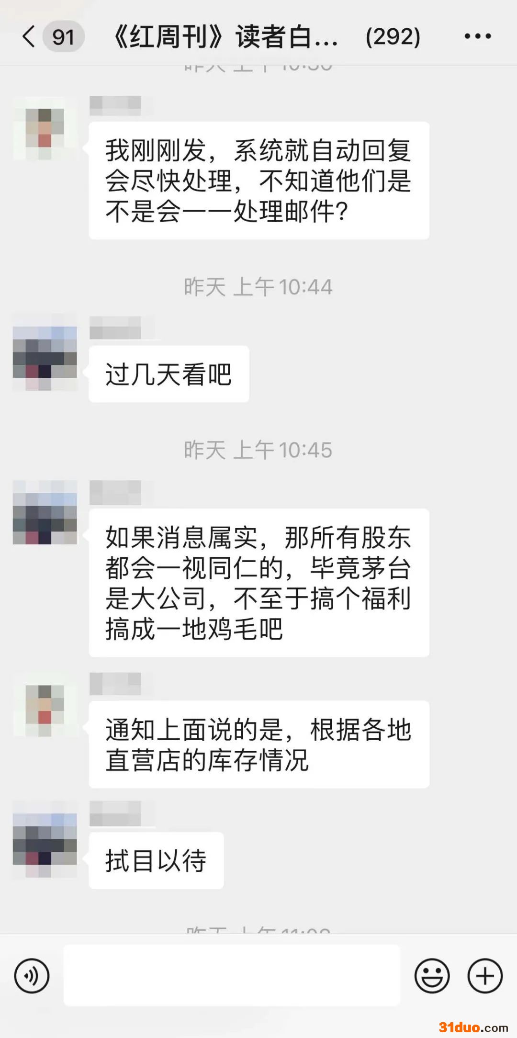The image size is (517, 1038).
Task: Tap avatar beside 如果消息属实 message
Action: coord(45,512)
